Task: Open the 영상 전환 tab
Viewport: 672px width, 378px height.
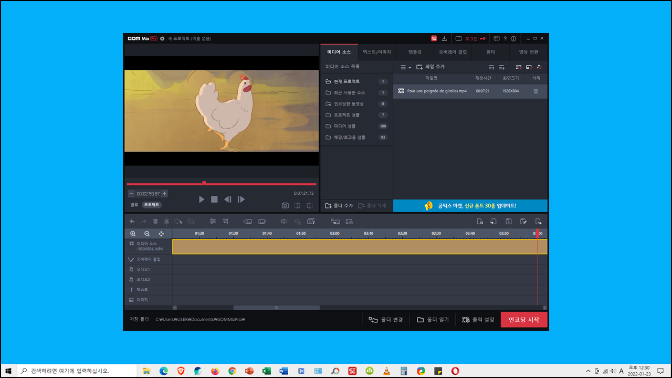Action: [529, 52]
